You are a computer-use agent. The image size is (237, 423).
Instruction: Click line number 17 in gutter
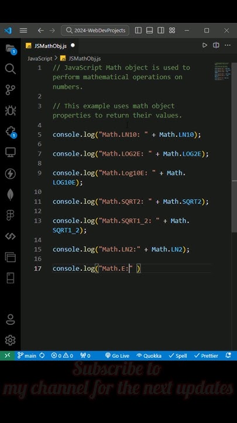coord(37,268)
